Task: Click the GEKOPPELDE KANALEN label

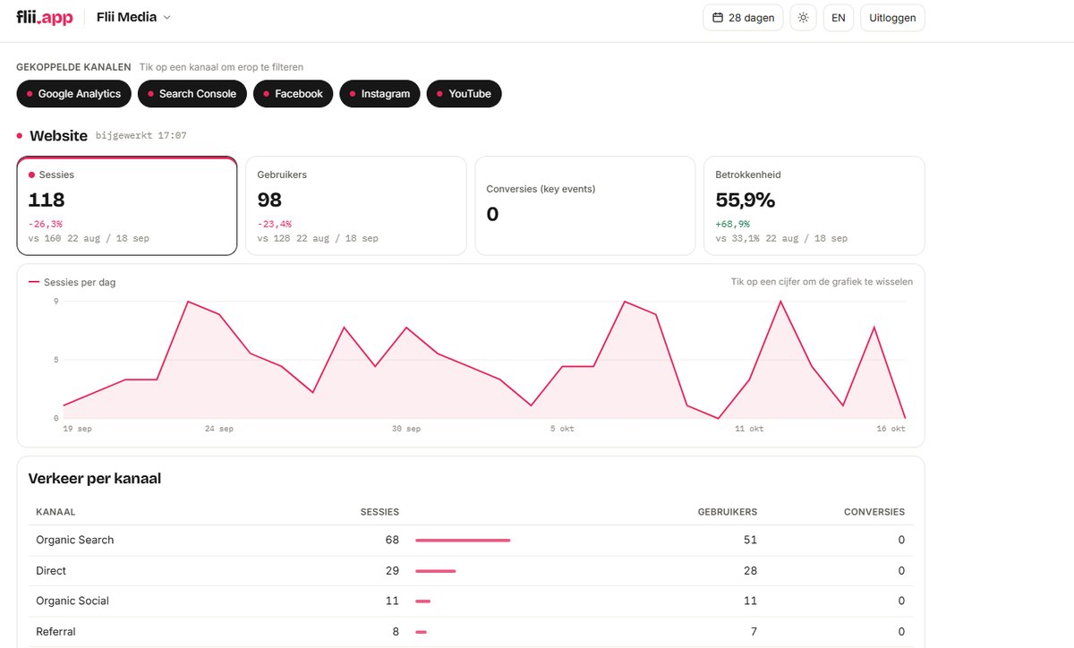Action: (73, 67)
